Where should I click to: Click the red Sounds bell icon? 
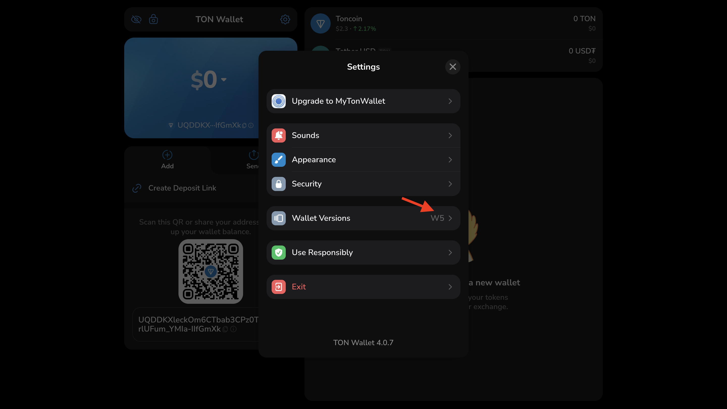278,135
